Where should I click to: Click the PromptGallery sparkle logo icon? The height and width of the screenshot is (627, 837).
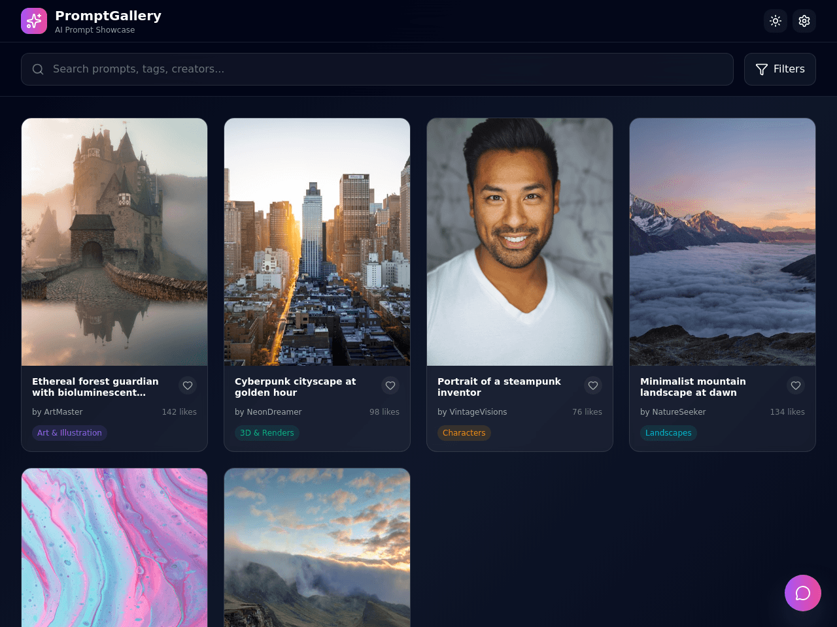pos(34,21)
